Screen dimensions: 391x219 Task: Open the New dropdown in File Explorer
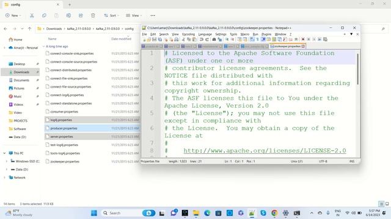(x=13, y=15)
